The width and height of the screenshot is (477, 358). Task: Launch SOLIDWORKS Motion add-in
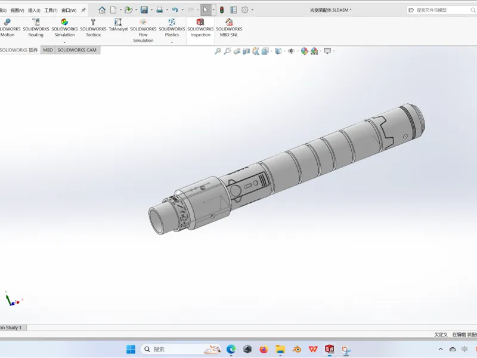pyautogui.click(x=8, y=27)
